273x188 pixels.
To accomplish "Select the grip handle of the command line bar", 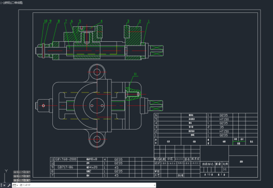I will 1,185.
